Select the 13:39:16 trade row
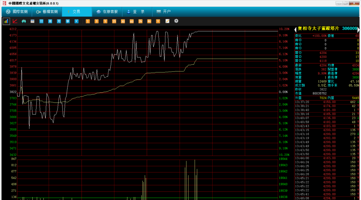The image size is (361, 200). pyautogui.click(x=327, y=114)
